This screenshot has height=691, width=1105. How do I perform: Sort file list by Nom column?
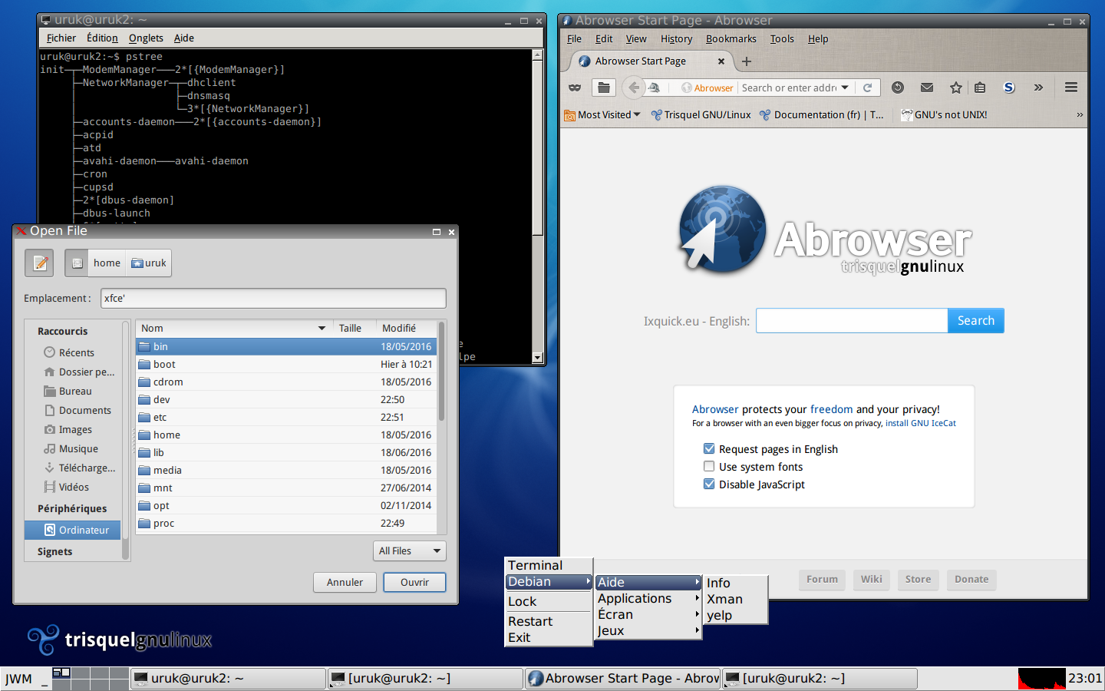234,328
